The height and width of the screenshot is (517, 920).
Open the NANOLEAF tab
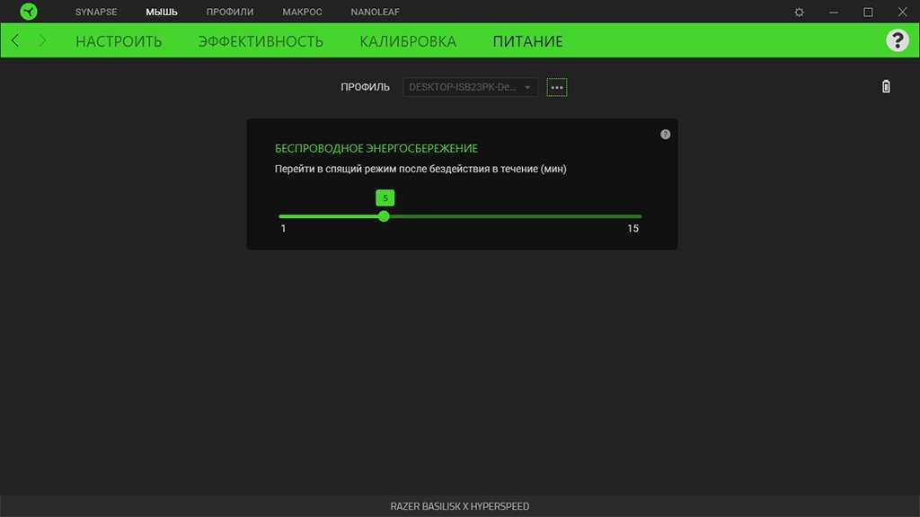point(375,12)
